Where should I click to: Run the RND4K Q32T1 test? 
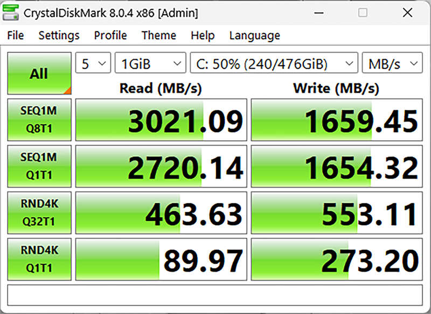point(39,213)
